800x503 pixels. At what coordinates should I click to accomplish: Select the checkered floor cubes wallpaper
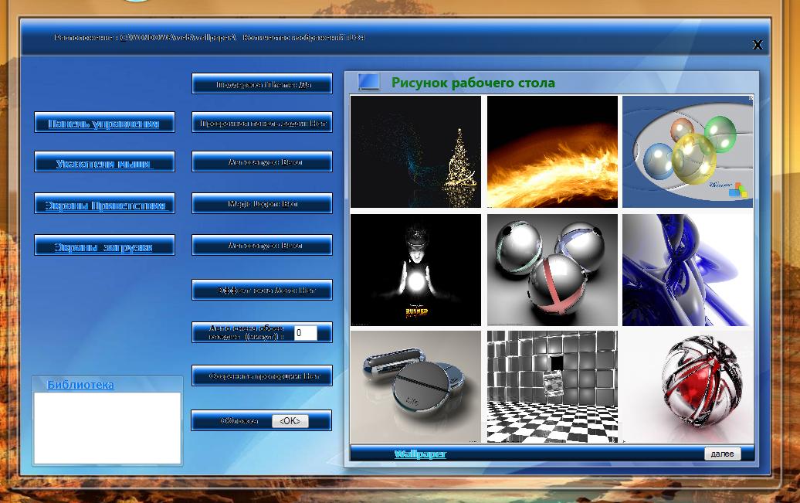(553, 386)
